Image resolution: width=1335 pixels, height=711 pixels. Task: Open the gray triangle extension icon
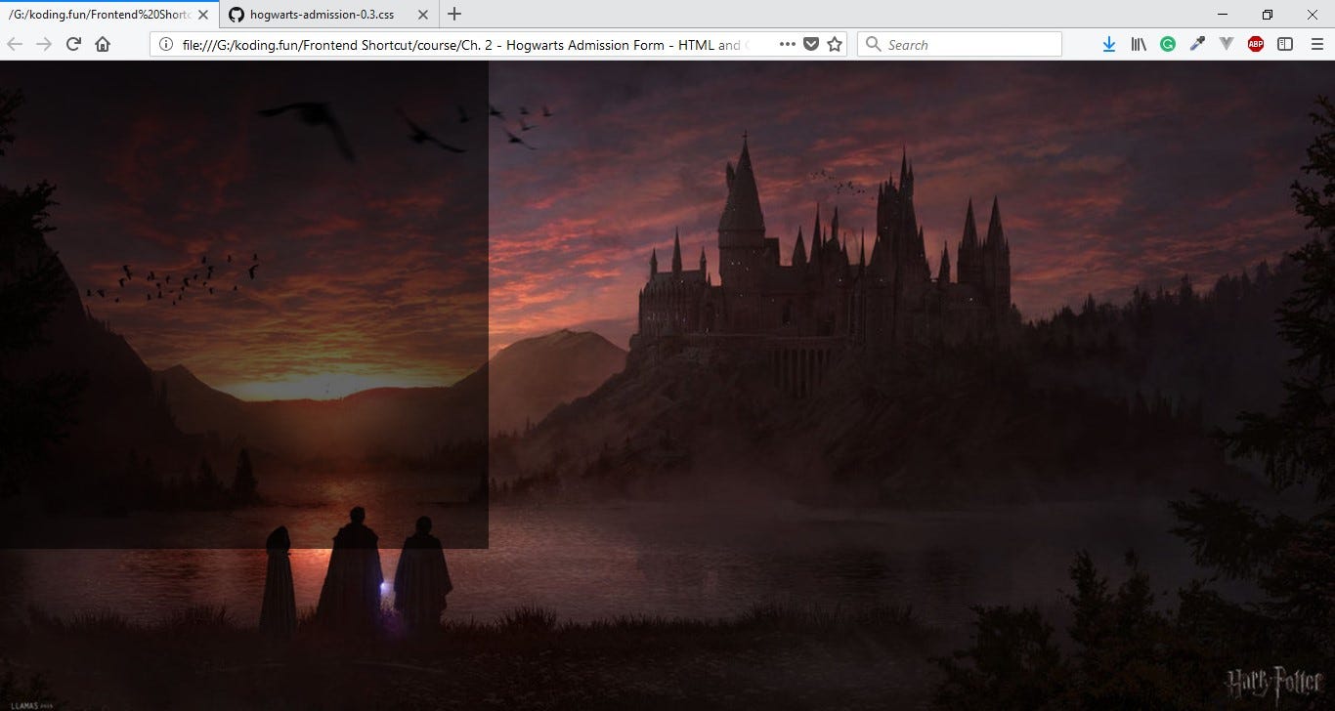pos(1227,44)
